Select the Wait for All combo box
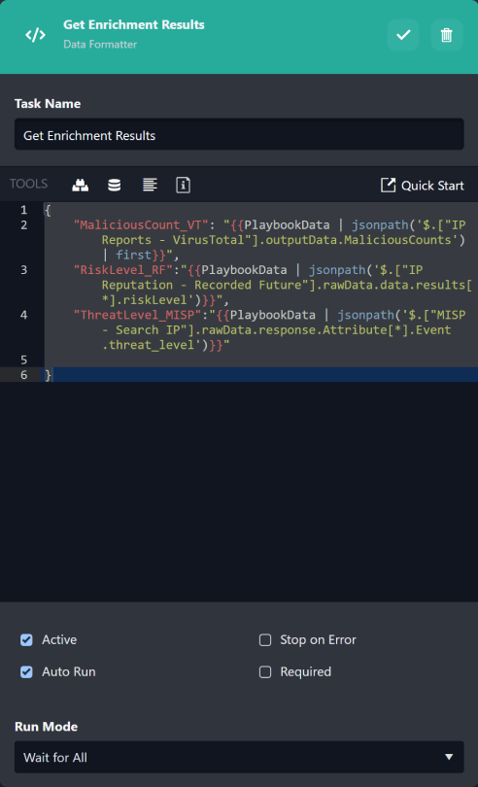 coord(239,757)
